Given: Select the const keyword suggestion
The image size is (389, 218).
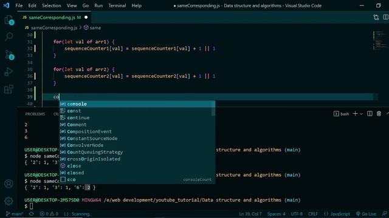Looking at the screenshot, I should pos(137,111).
